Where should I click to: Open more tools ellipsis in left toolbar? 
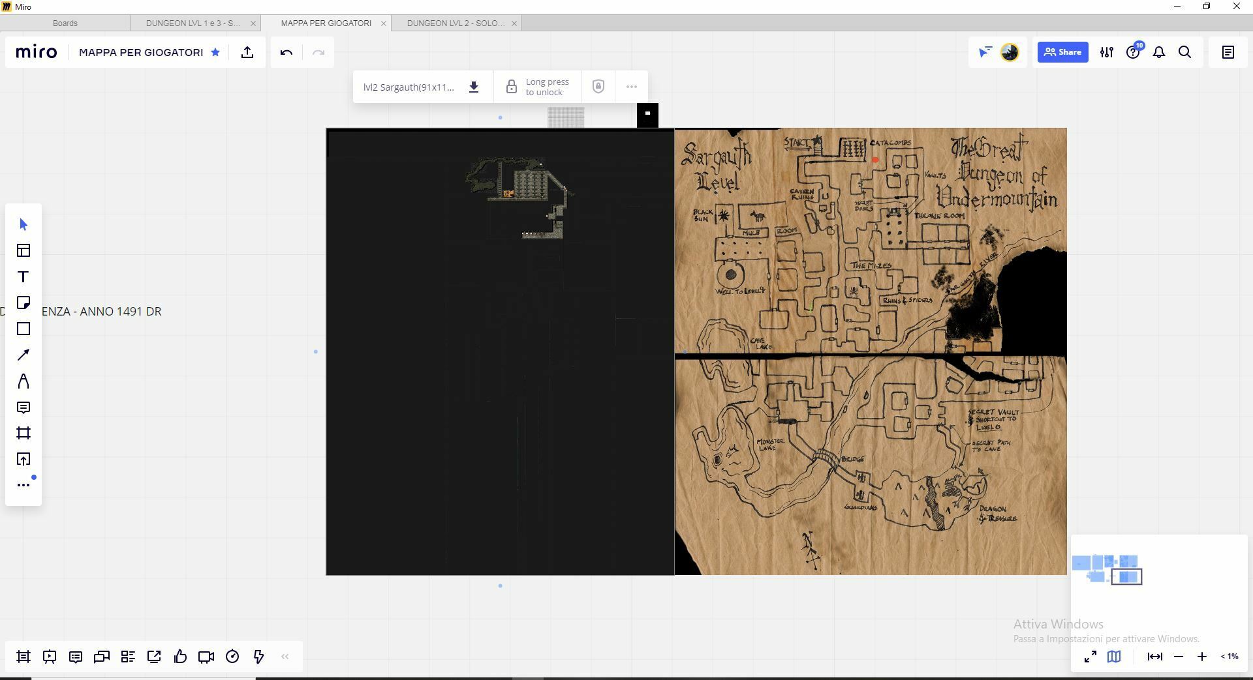point(23,484)
